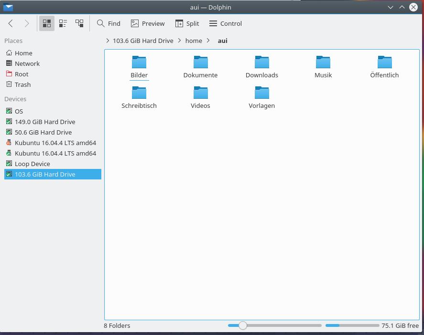Click the forward navigation arrow
The height and width of the screenshot is (335, 424).
[x=27, y=23]
